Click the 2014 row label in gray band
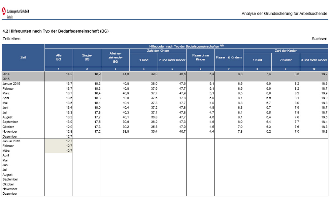Image resolution: width=330 pixels, height=197 pixels. click(x=7, y=74)
